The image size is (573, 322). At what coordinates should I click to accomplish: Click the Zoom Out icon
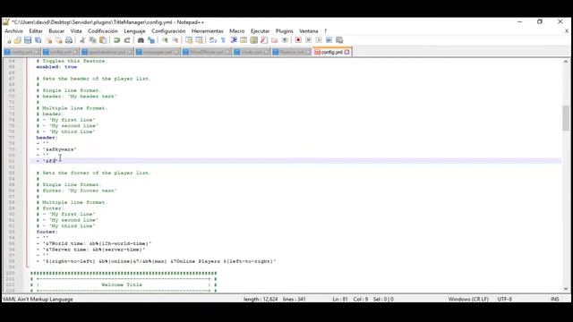175,40
